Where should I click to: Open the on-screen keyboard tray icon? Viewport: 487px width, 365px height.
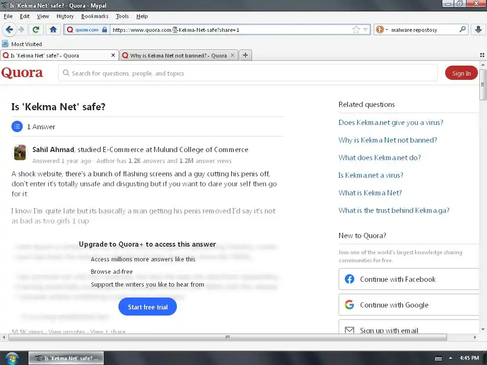[438, 358]
